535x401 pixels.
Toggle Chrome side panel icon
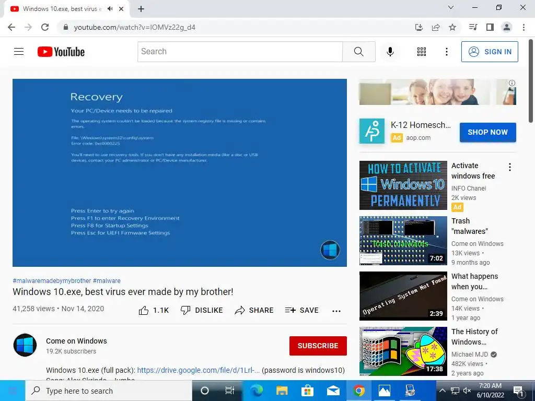click(490, 27)
